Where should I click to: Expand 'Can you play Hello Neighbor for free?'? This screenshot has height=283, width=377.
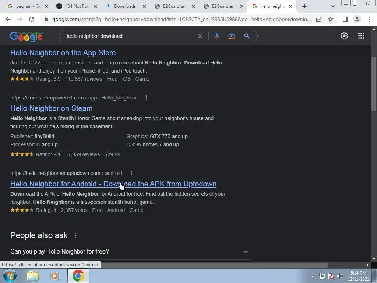coord(130,251)
